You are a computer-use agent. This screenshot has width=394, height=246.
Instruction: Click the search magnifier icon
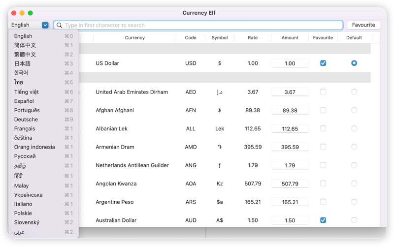pyautogui.click(x=59, y=25)
